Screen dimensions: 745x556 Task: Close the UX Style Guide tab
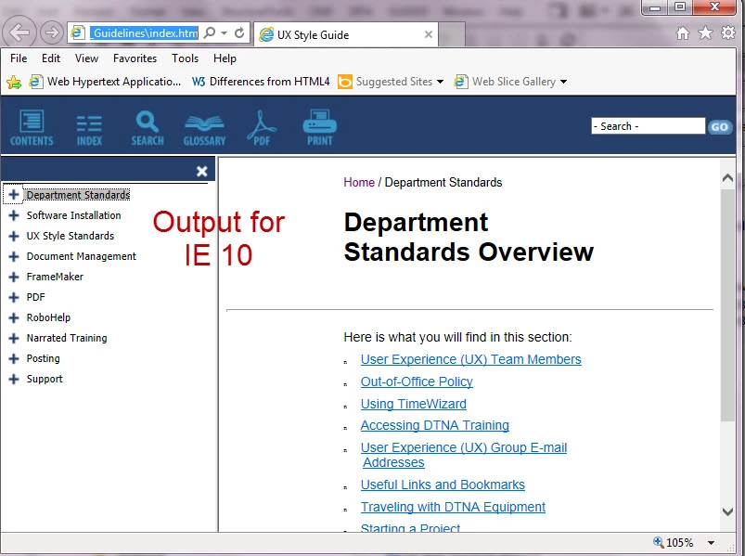(x=429, y=34)
